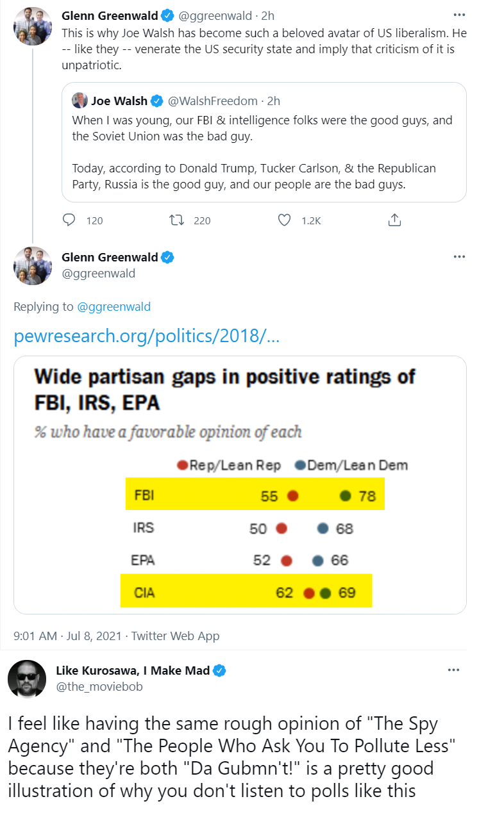Click the @the_moviebob handle
Image resolution: width=479 pixels, height=815 pixels.
pos(99,687)
